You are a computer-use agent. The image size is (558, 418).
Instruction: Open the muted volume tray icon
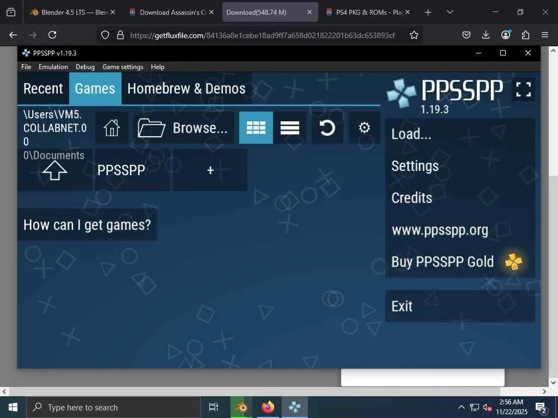click(487, 407)
